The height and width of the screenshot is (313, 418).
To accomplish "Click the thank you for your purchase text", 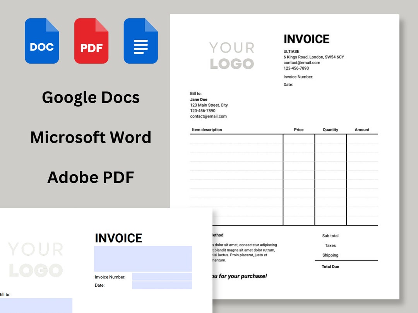I will (x=240, y=276).
